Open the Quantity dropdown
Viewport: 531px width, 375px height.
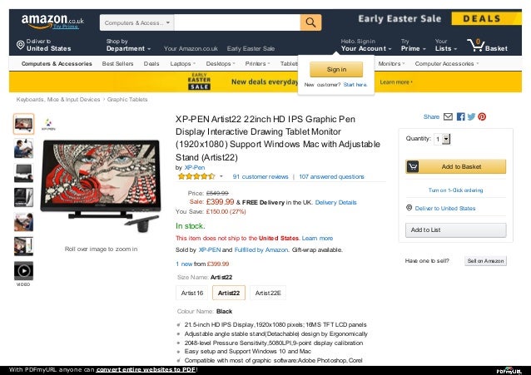click(x=442, y=139)
